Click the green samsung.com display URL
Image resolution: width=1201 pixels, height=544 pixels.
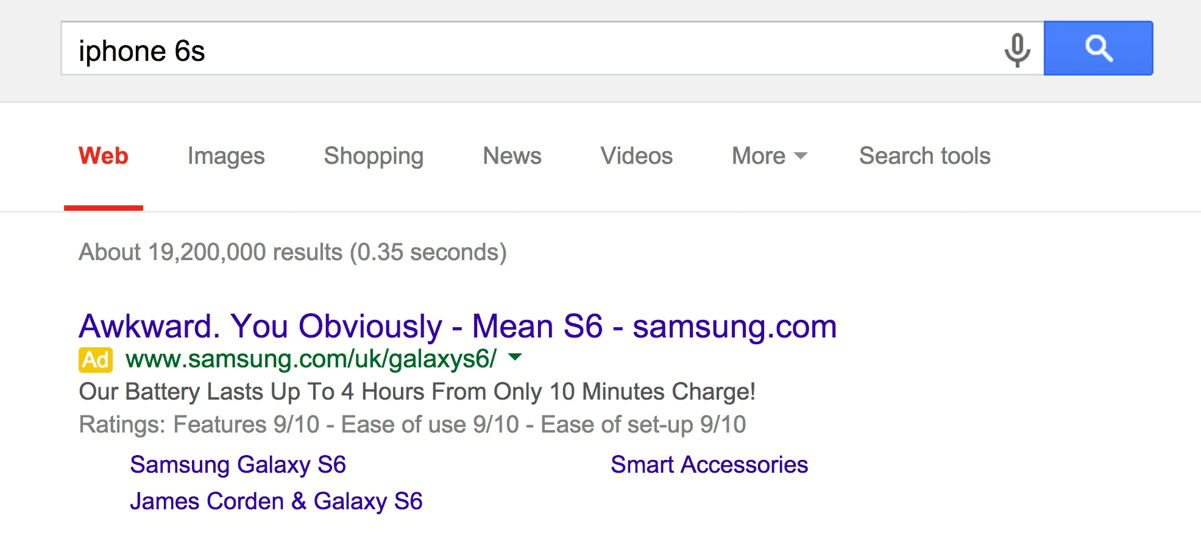tap(311, 359)
